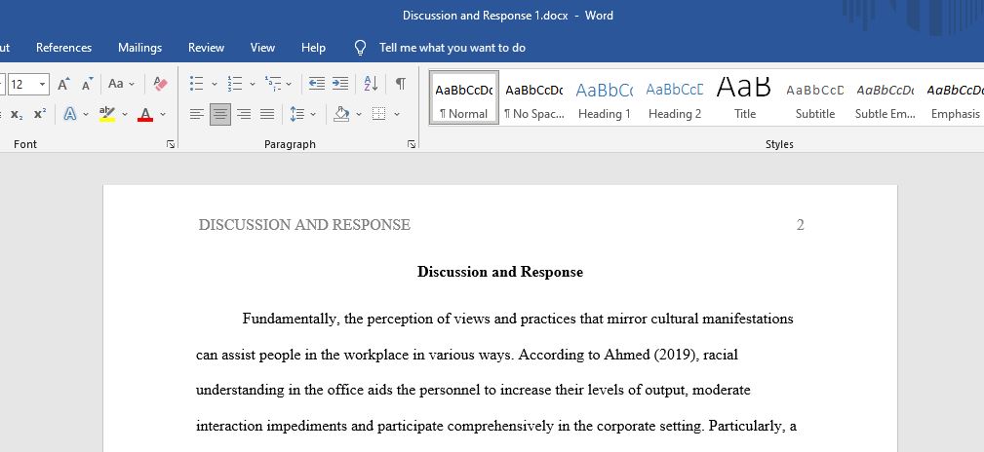Switch to the View tab
Screen dimensions: 984x452
(x=262, y=48)
